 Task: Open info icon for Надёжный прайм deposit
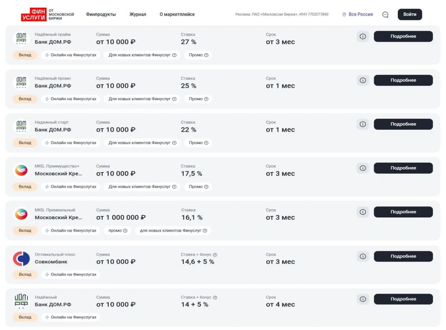click(363, 36)
